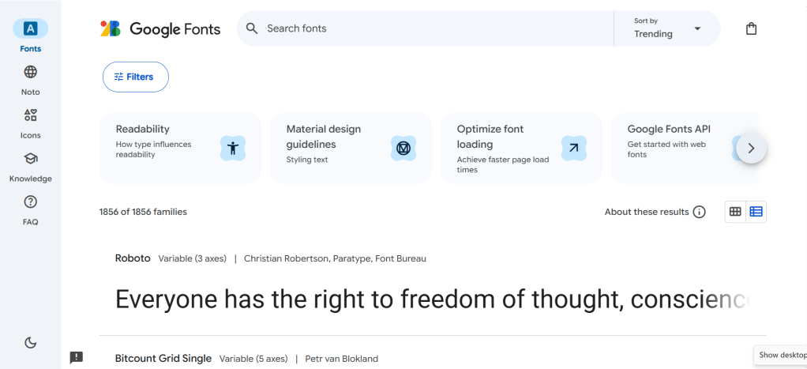Click the search magnifier icon
Screen dimensions: 807x369
point(252,28)
